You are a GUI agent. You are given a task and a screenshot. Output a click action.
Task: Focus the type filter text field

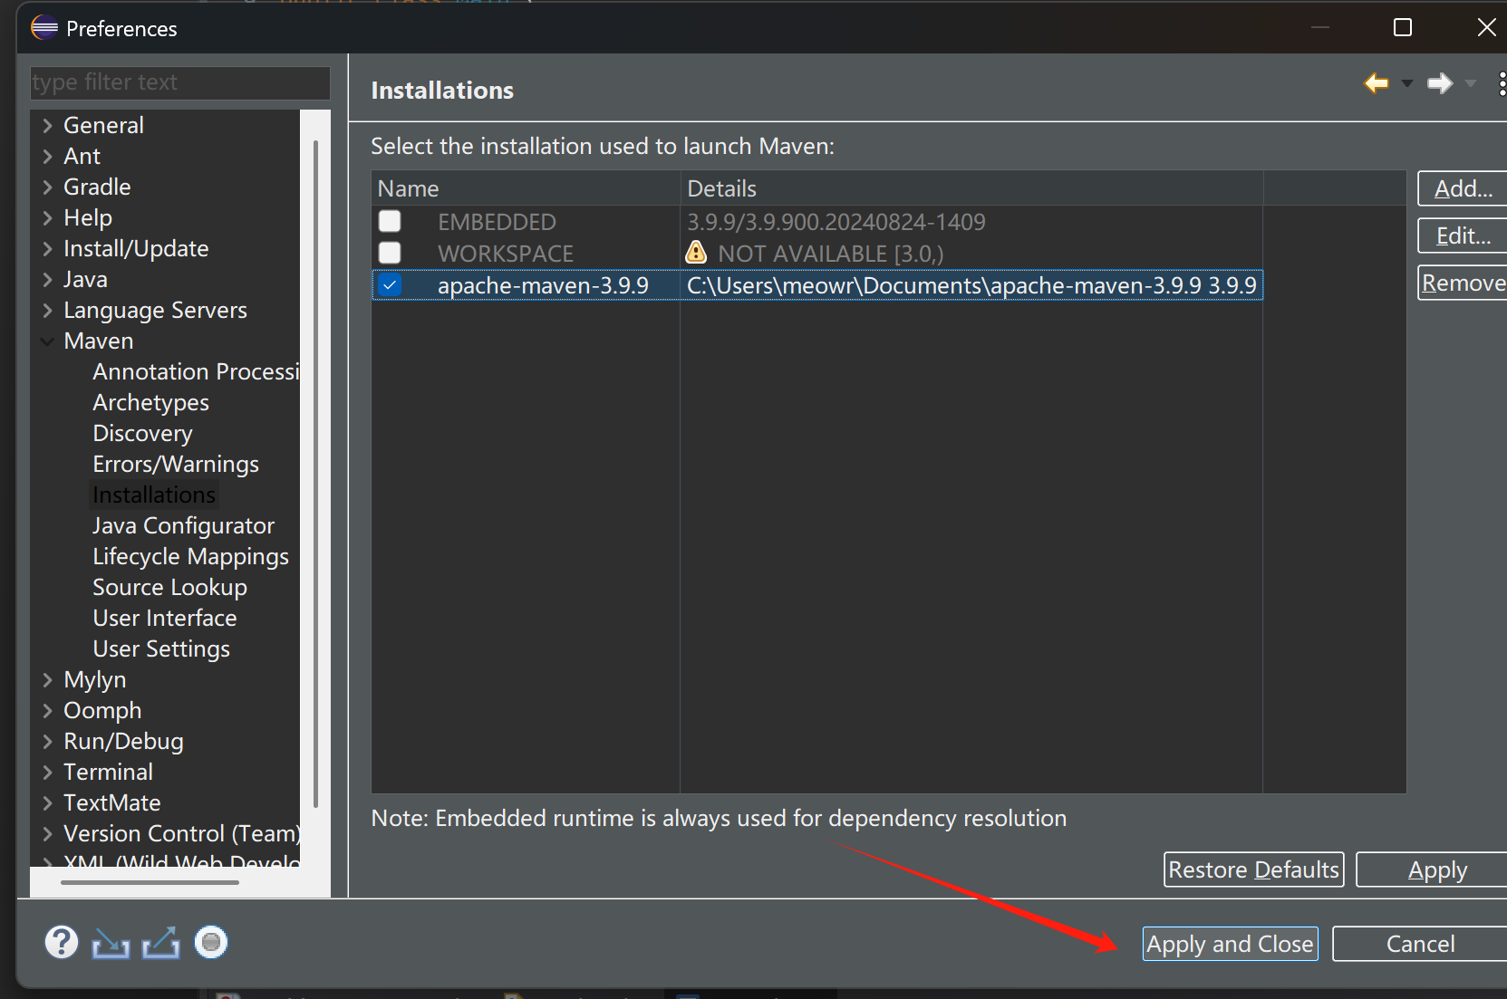[x=179, y=82]
